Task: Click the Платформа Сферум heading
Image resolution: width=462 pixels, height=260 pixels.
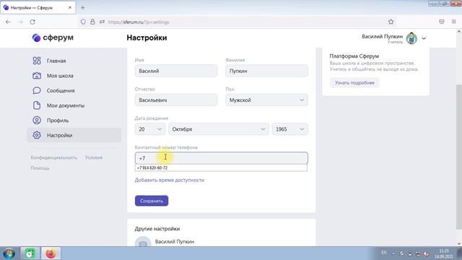Action: tap(354, 56)
